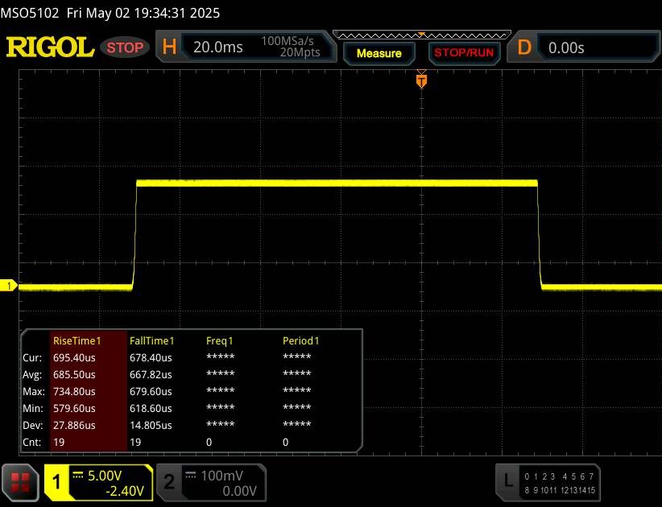Click the 618.60us min fall time value
This screenshot has width=662, height=507.
[151, 408]
